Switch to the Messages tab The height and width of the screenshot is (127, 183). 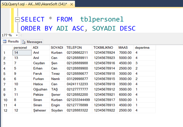pos(32,42)
